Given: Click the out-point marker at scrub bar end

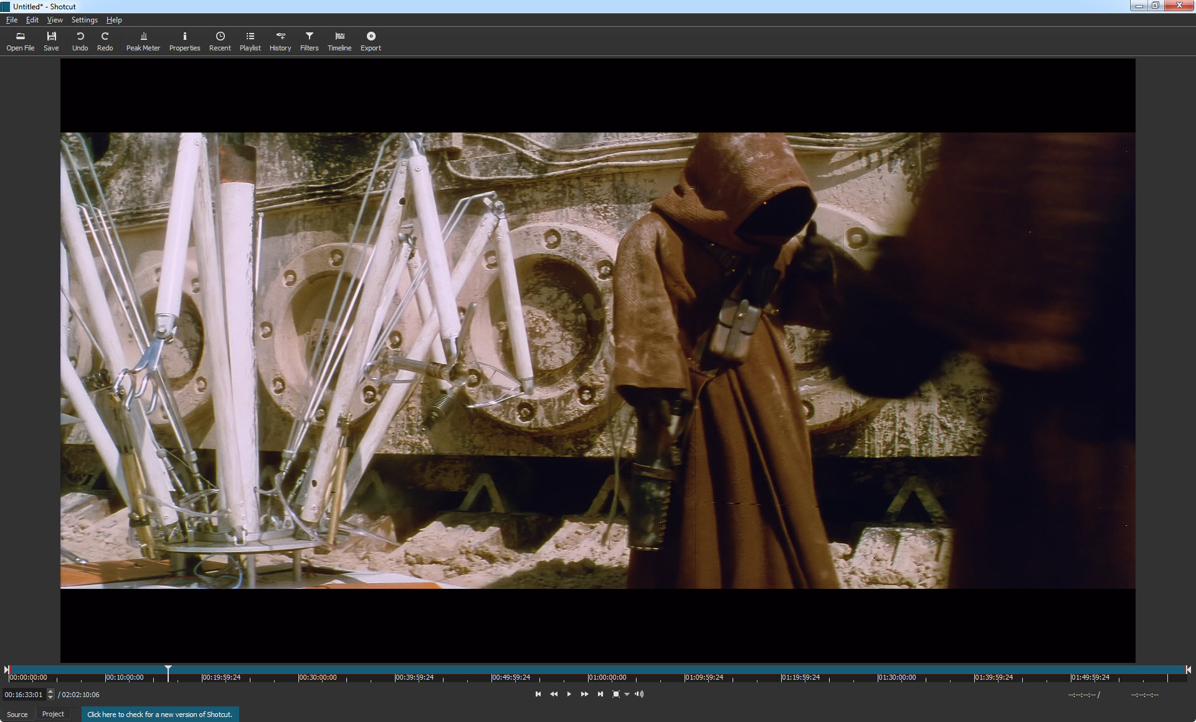Looking at the screenshot, I should [1189, 670].
